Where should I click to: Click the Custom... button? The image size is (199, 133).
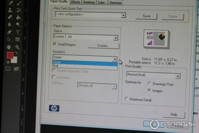103,46
